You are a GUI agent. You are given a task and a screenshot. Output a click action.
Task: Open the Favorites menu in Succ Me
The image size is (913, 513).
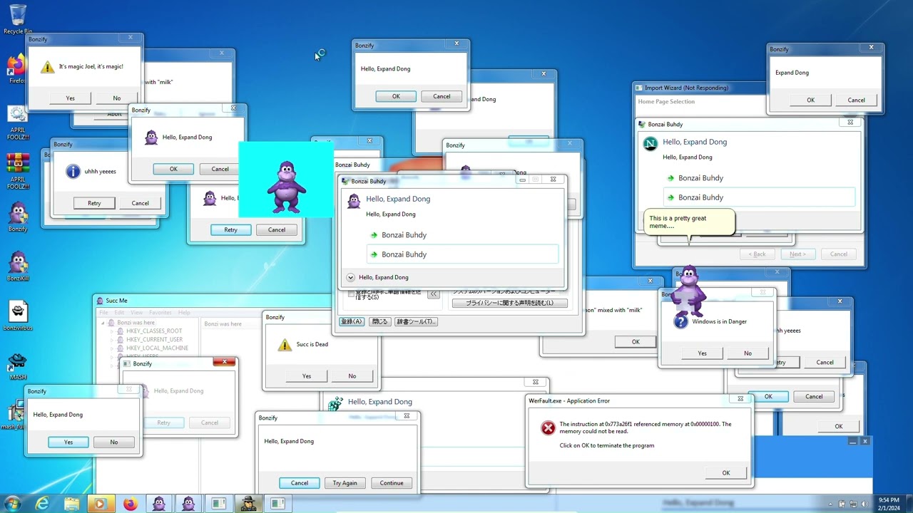pyautogui.click(x=160, y=313)
